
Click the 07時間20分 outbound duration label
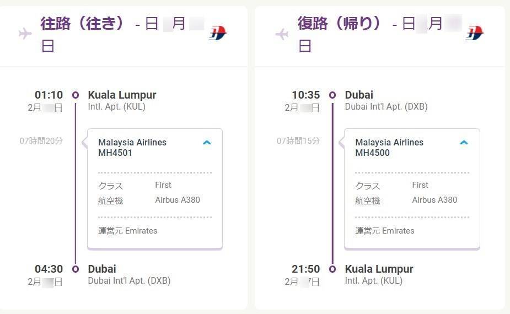click(x=41, y=141)
